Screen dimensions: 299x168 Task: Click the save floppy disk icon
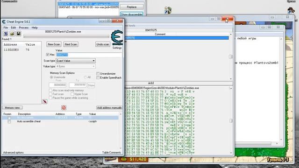point(18,34)
